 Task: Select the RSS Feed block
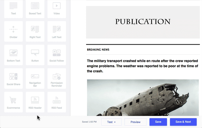click(x=57, y=102)
